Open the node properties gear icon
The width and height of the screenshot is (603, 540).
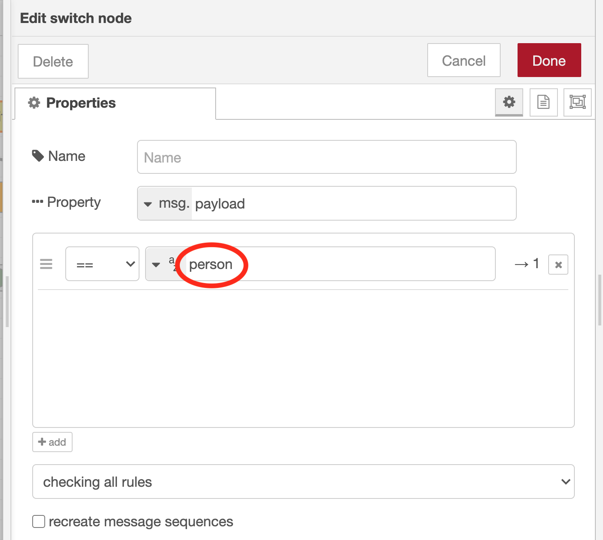tap(509, 102)
